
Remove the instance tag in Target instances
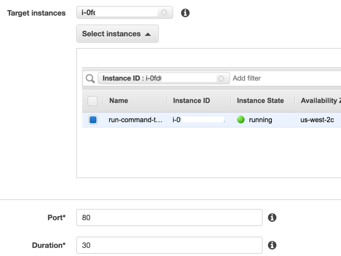click(x=164, y=12)
